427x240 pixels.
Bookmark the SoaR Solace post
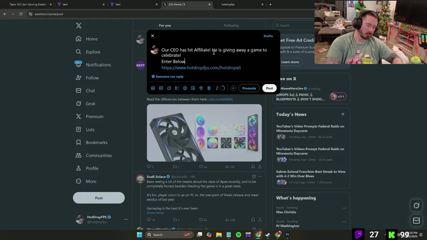point(253,220)
